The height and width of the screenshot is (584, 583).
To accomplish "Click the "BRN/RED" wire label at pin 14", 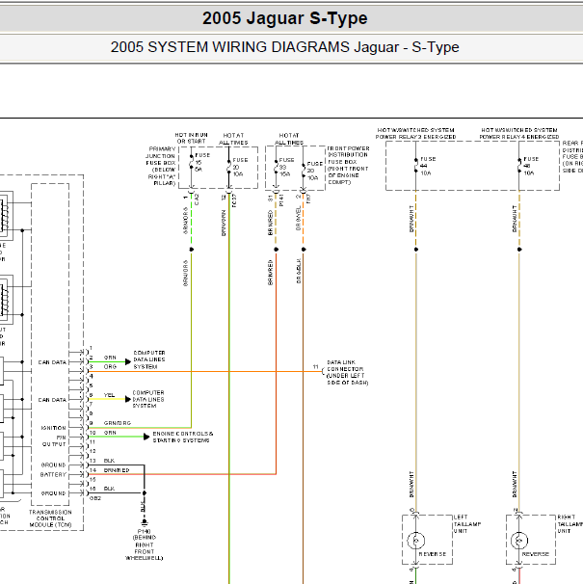I will pos(117,470).
